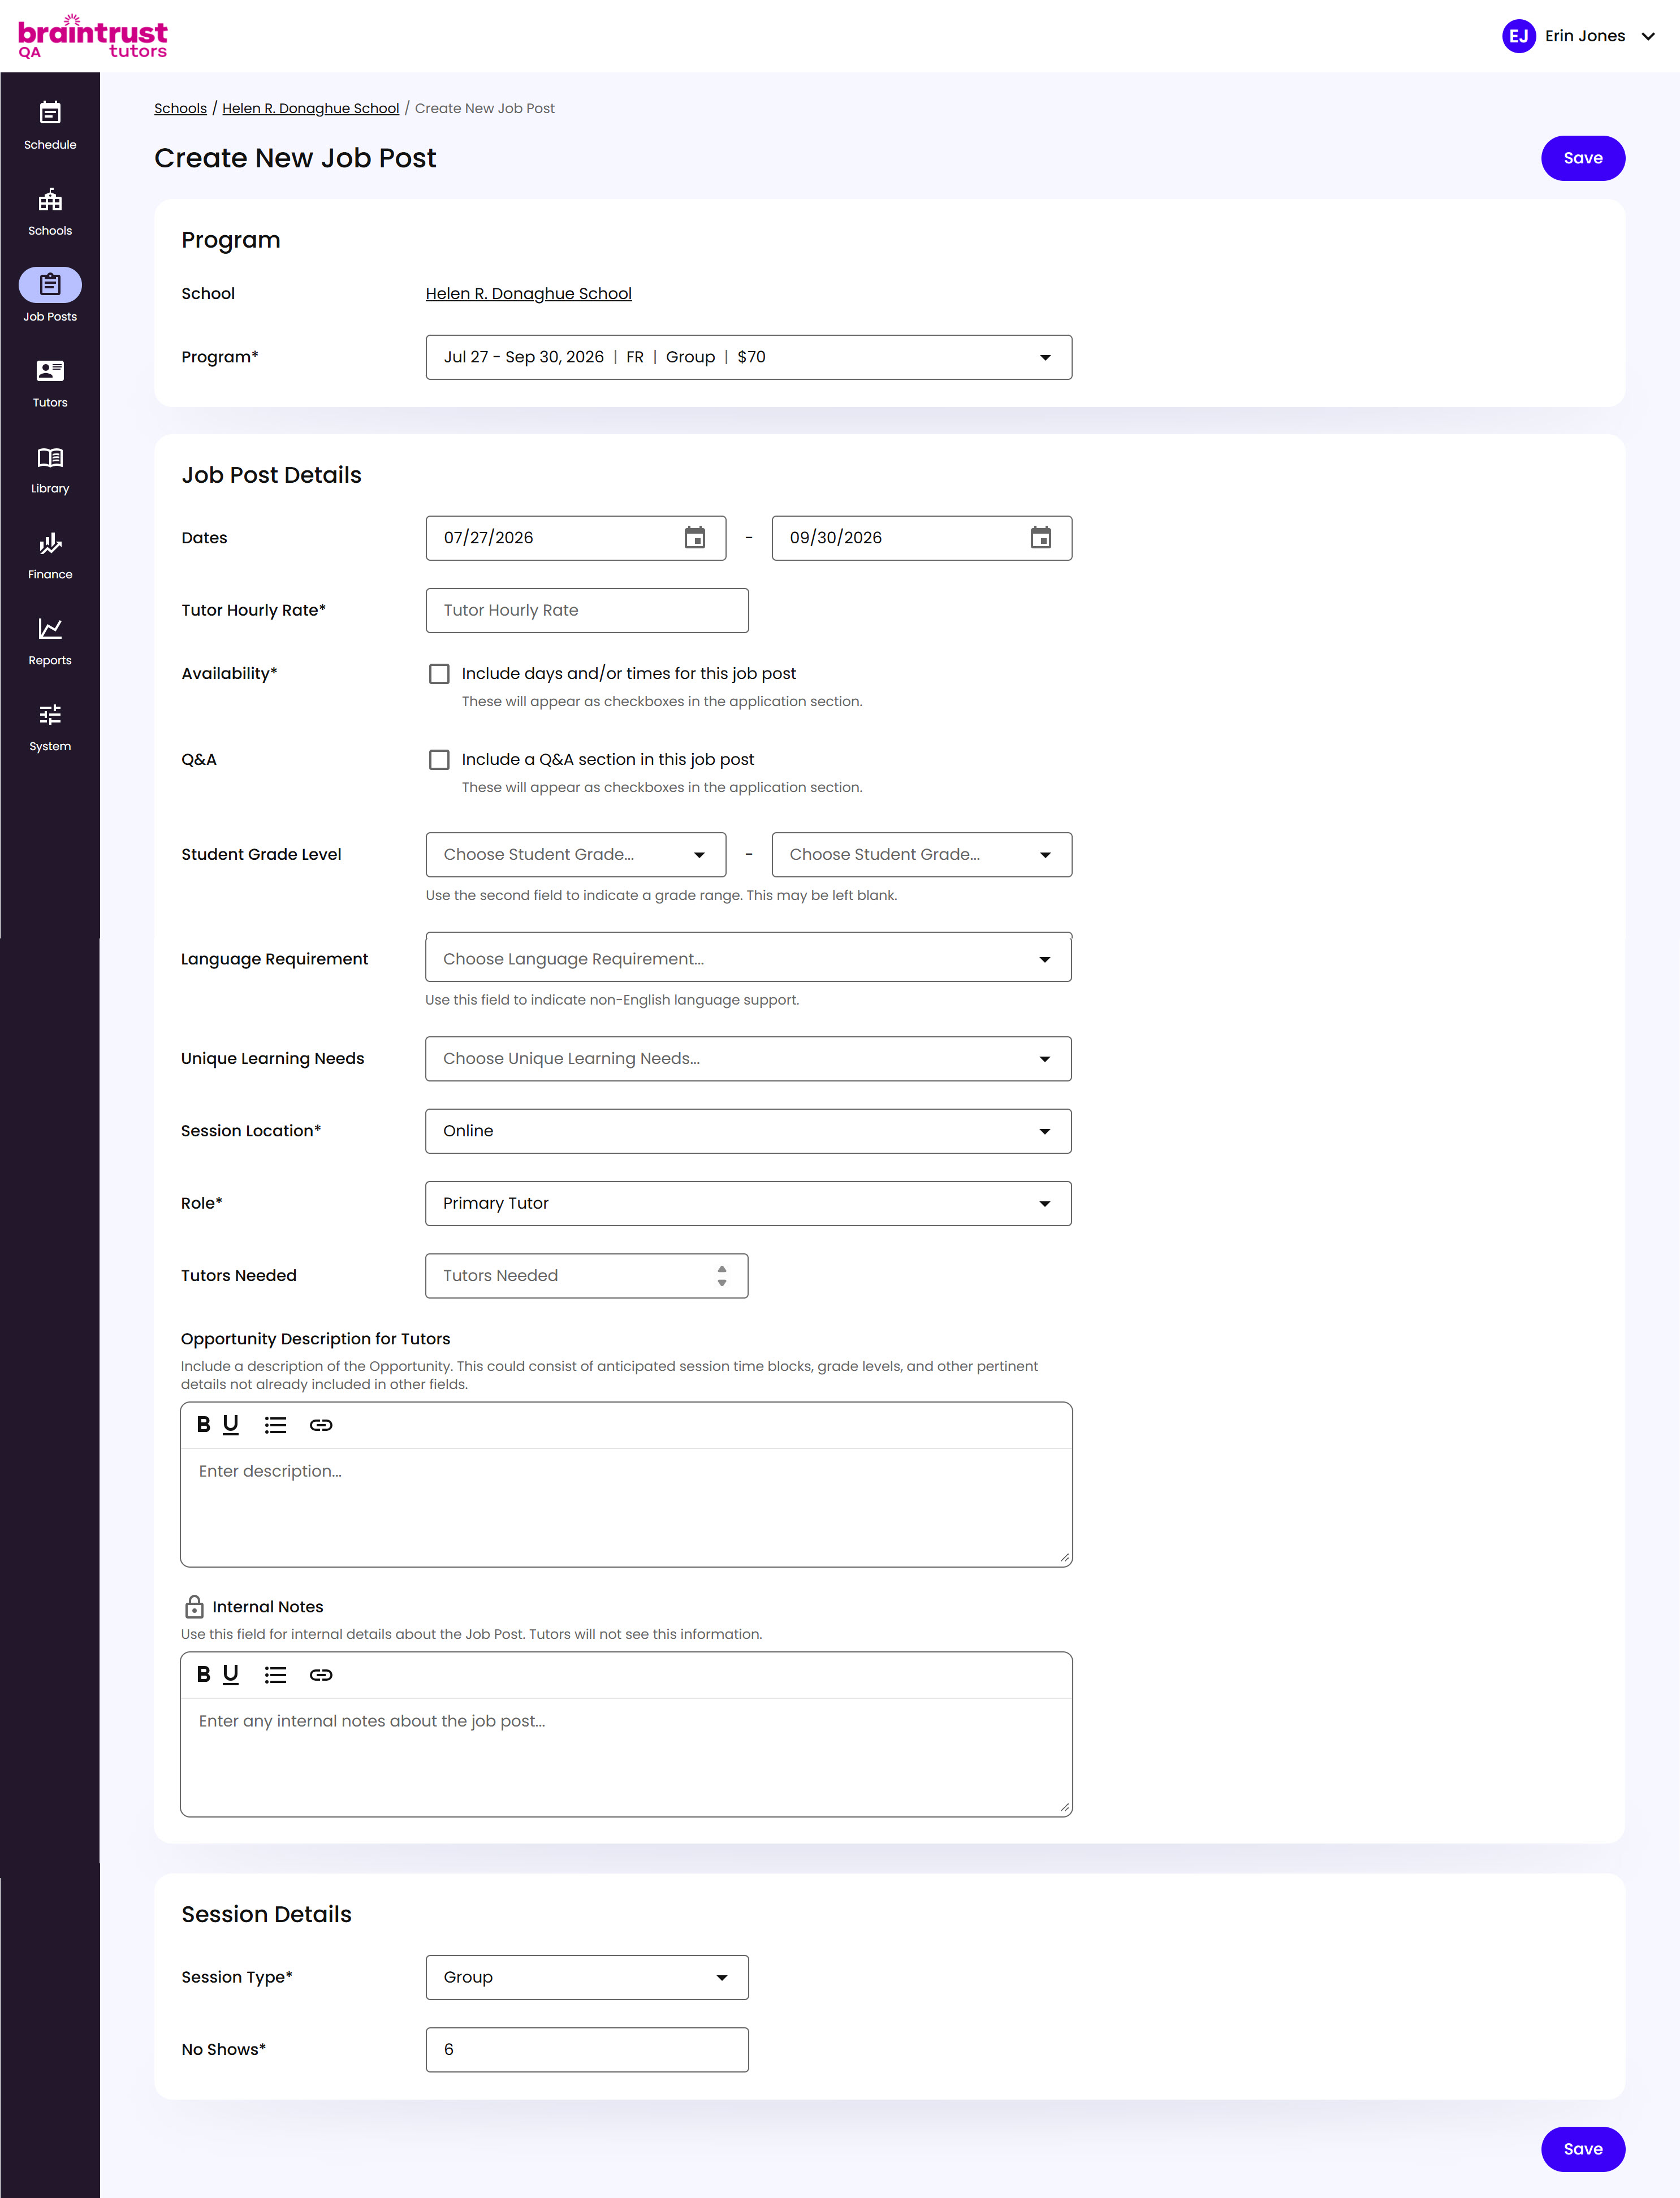Go to the Tutors sidebar section
Viewport: 1680px width, 2198px height.
50,383
